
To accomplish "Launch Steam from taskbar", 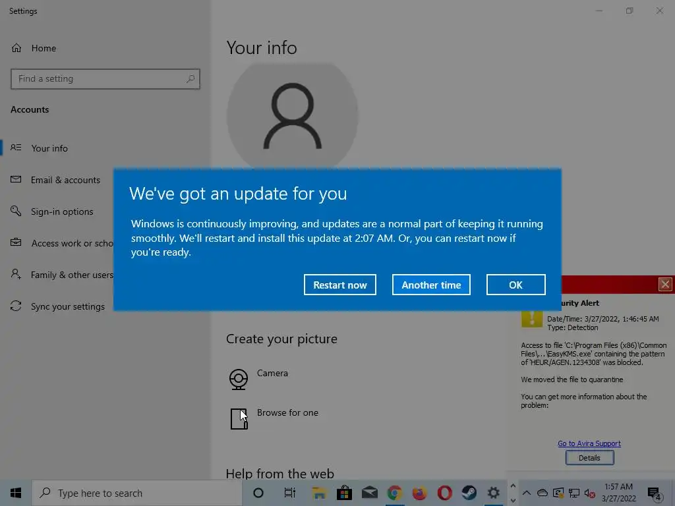I will (469, 493).
